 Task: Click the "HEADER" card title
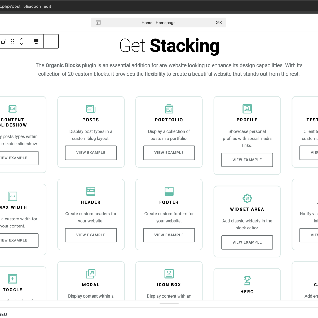(91, 202)
